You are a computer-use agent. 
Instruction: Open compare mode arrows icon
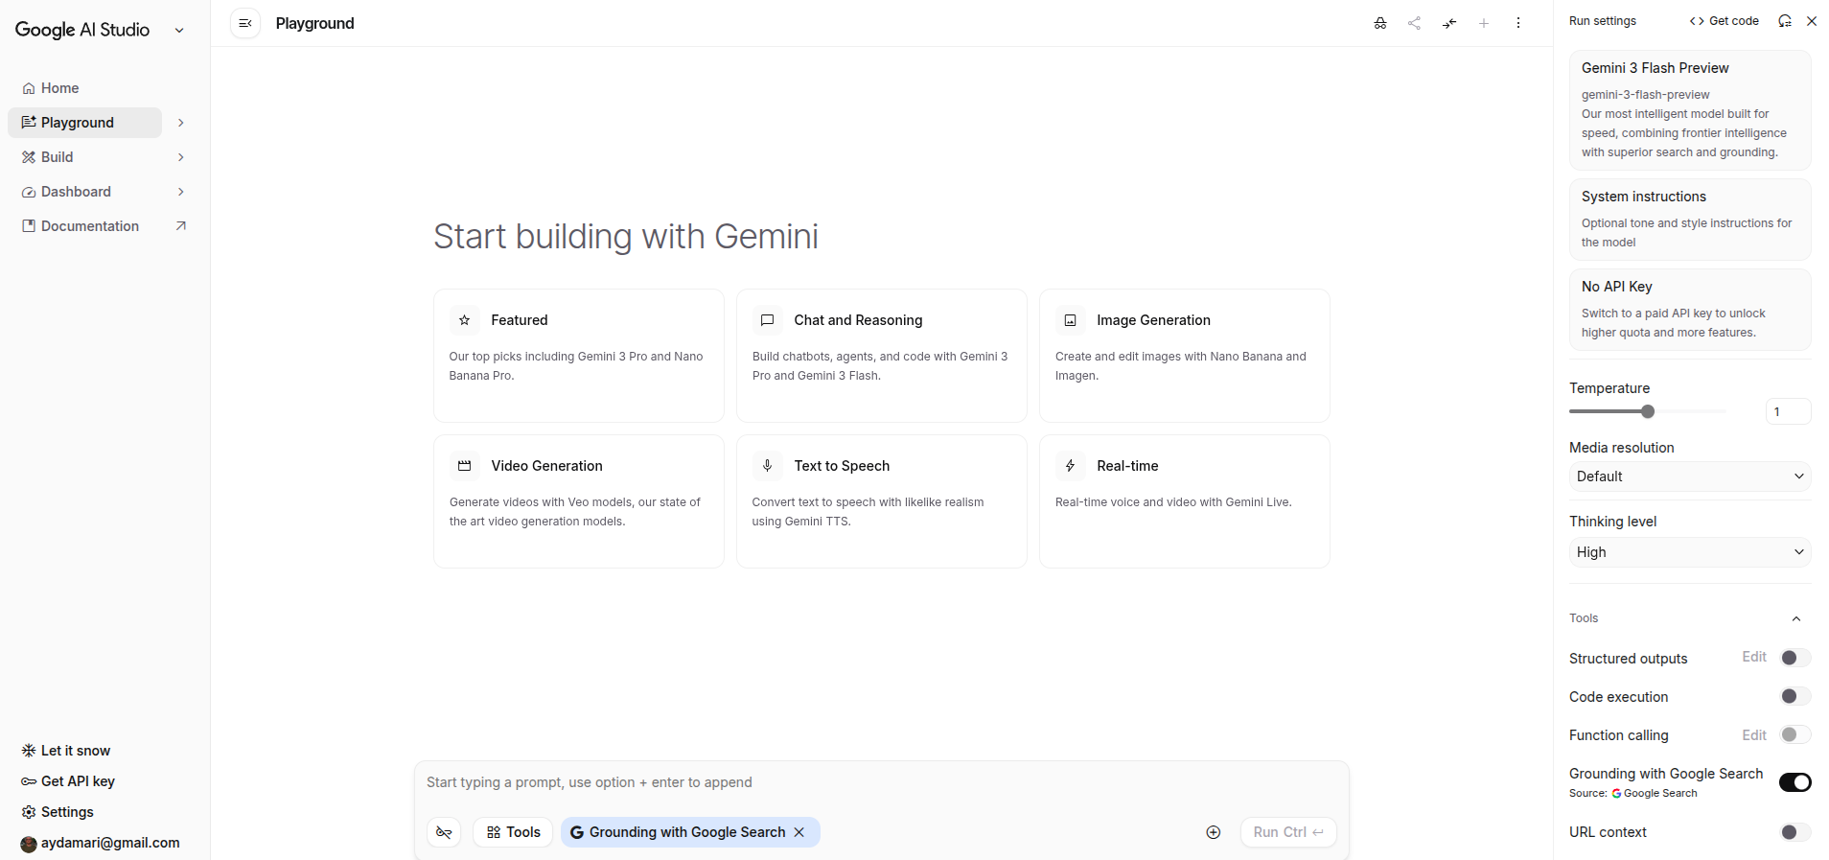1448,23
